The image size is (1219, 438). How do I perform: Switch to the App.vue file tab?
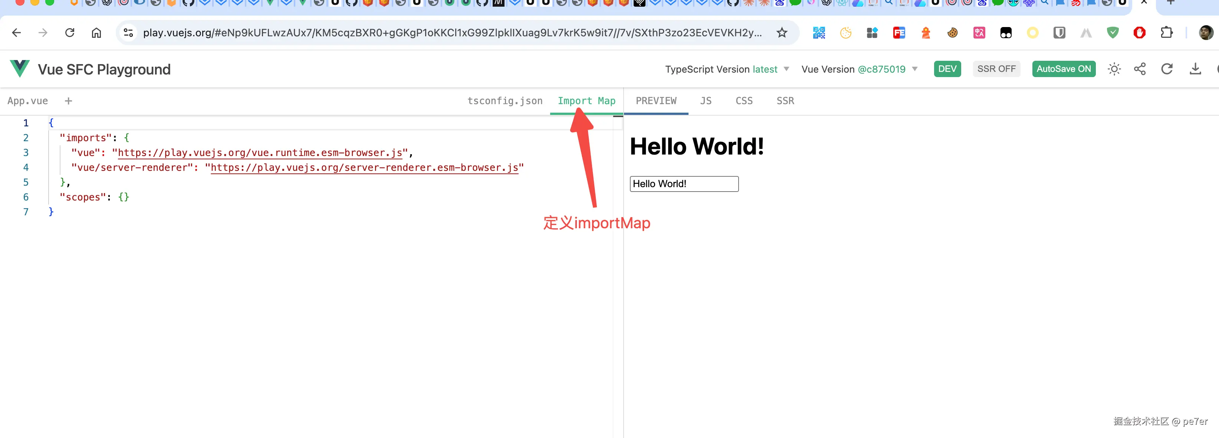pos(27,101)
